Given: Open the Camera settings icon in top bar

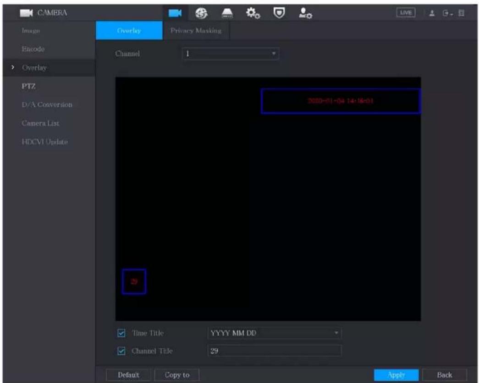Looking at the screenshot, I should pyautogui.click(x=175, y=13).
